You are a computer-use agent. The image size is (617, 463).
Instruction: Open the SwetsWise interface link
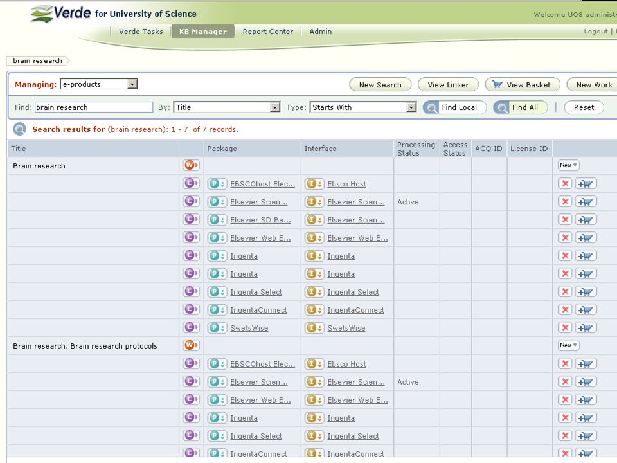click(x=346, y=328)
